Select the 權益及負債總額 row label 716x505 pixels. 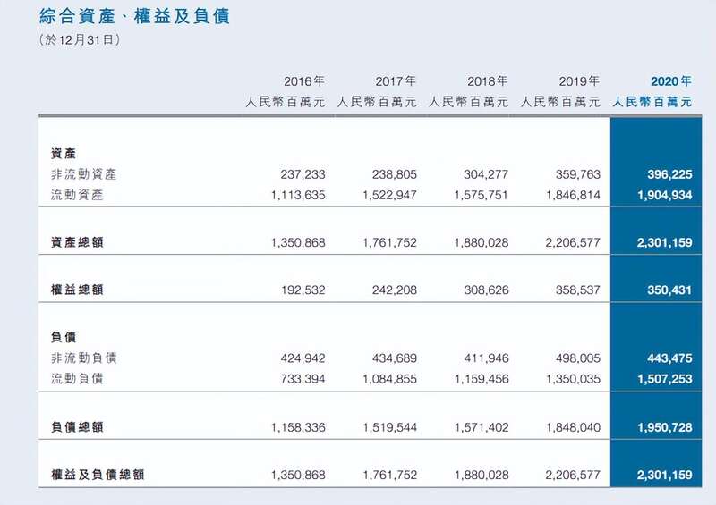point(98,475)
